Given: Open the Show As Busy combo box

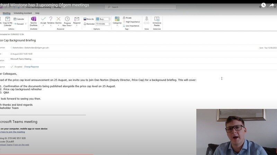Looking at the screenshot, I should 103,19.
